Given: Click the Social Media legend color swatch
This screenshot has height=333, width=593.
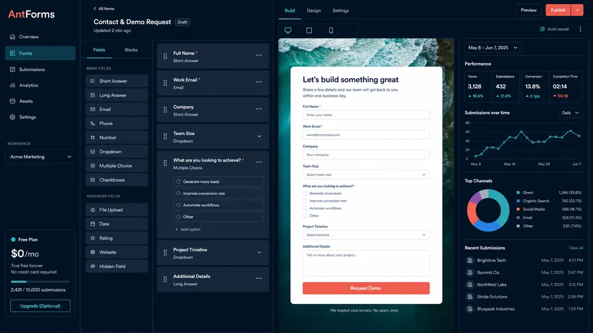Looking at the screenshot, I should coord(518,209).
